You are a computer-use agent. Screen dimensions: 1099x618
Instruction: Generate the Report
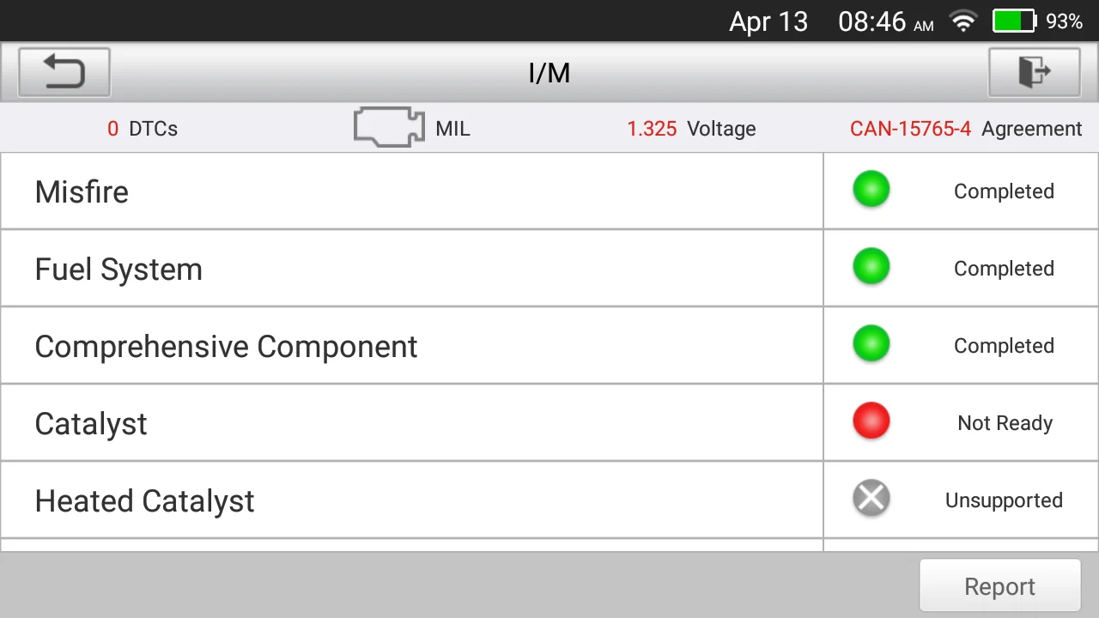[x=999, y=586]
